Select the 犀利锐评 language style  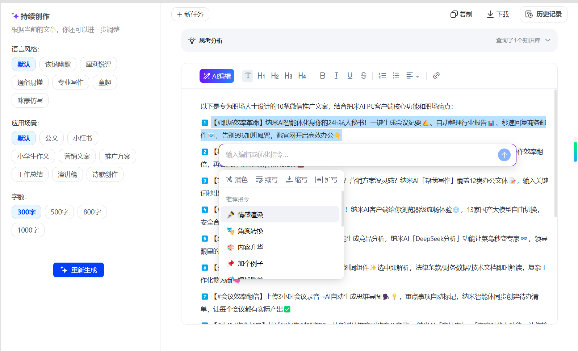coord(99,64)
